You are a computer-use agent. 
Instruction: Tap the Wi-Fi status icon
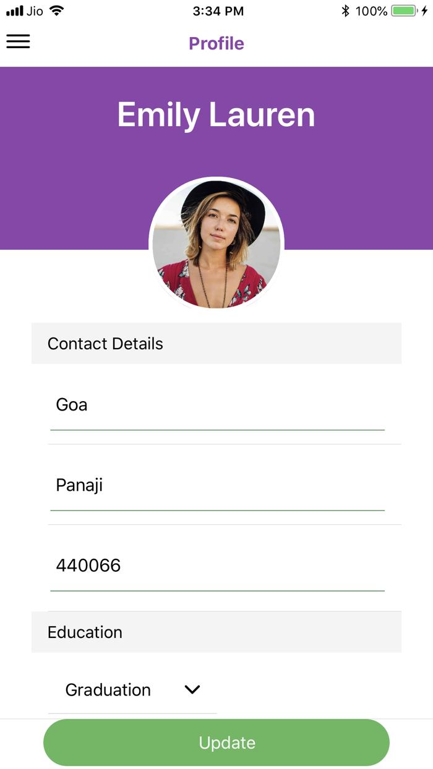(57, 11)
